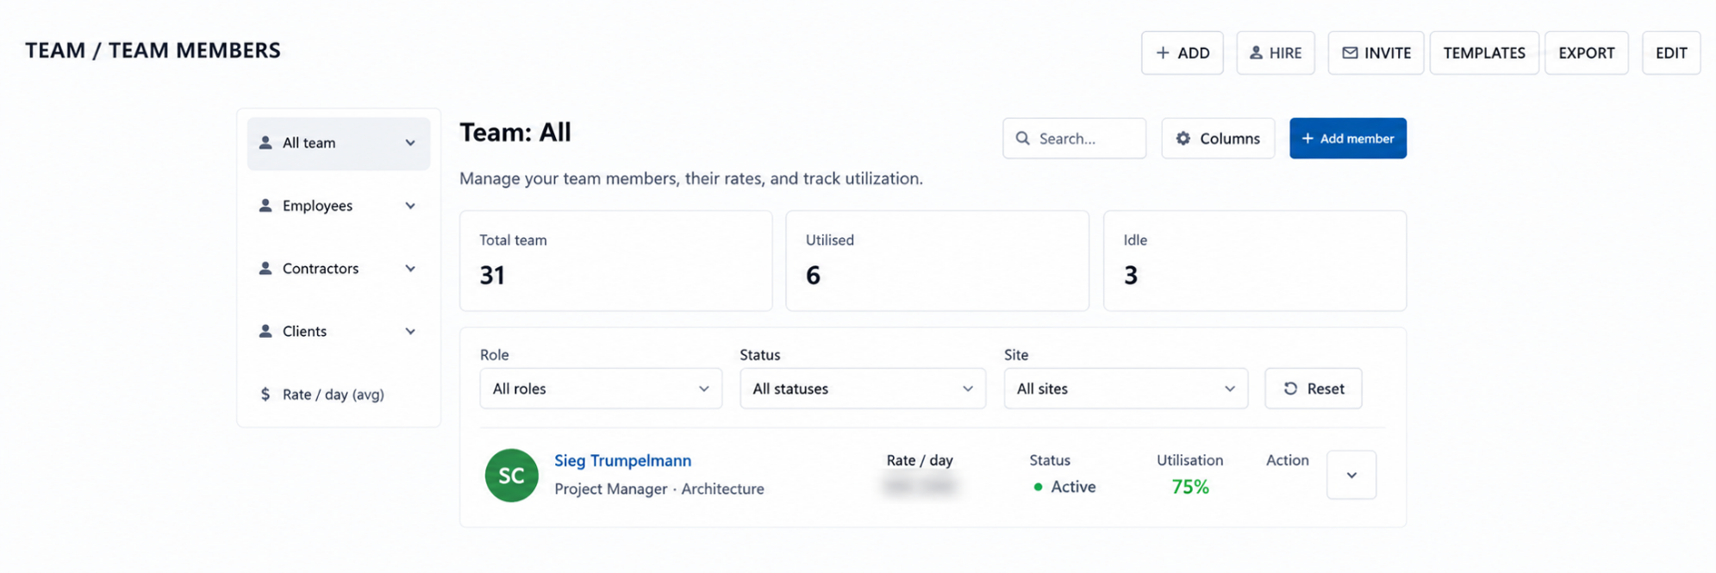Click the Active status text
Screen dimensions: 1716x573
[x=1073, y=487]
